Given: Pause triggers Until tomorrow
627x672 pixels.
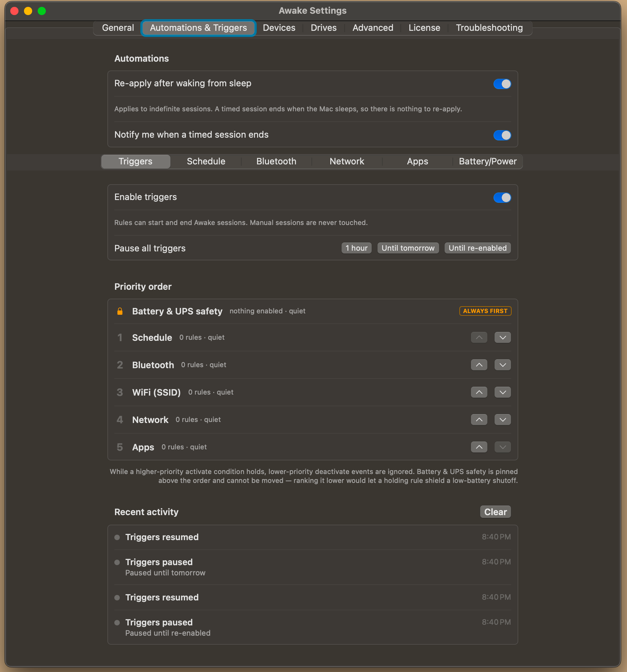Looking at the screenshot, I should pos(408,248).
